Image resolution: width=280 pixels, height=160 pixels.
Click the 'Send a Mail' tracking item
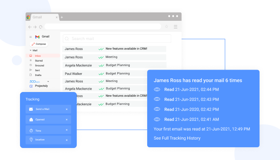[48, 109]
